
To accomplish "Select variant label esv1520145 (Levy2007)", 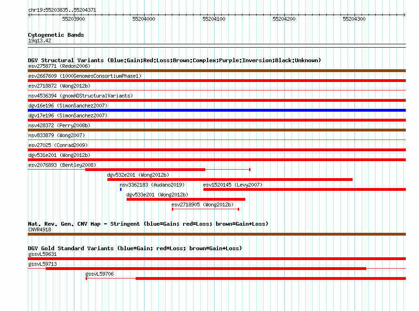I will 233,185.
